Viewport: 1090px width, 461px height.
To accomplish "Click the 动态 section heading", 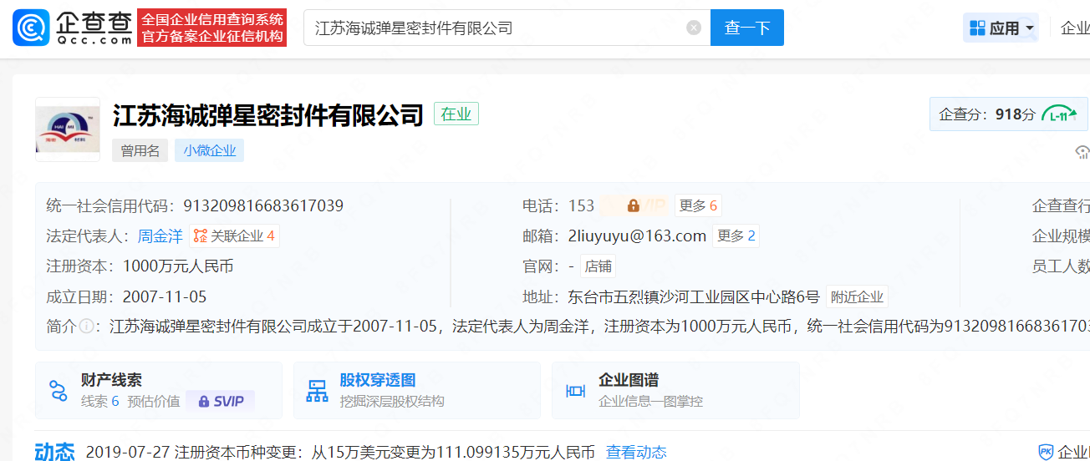I will [x=54, y=452].
